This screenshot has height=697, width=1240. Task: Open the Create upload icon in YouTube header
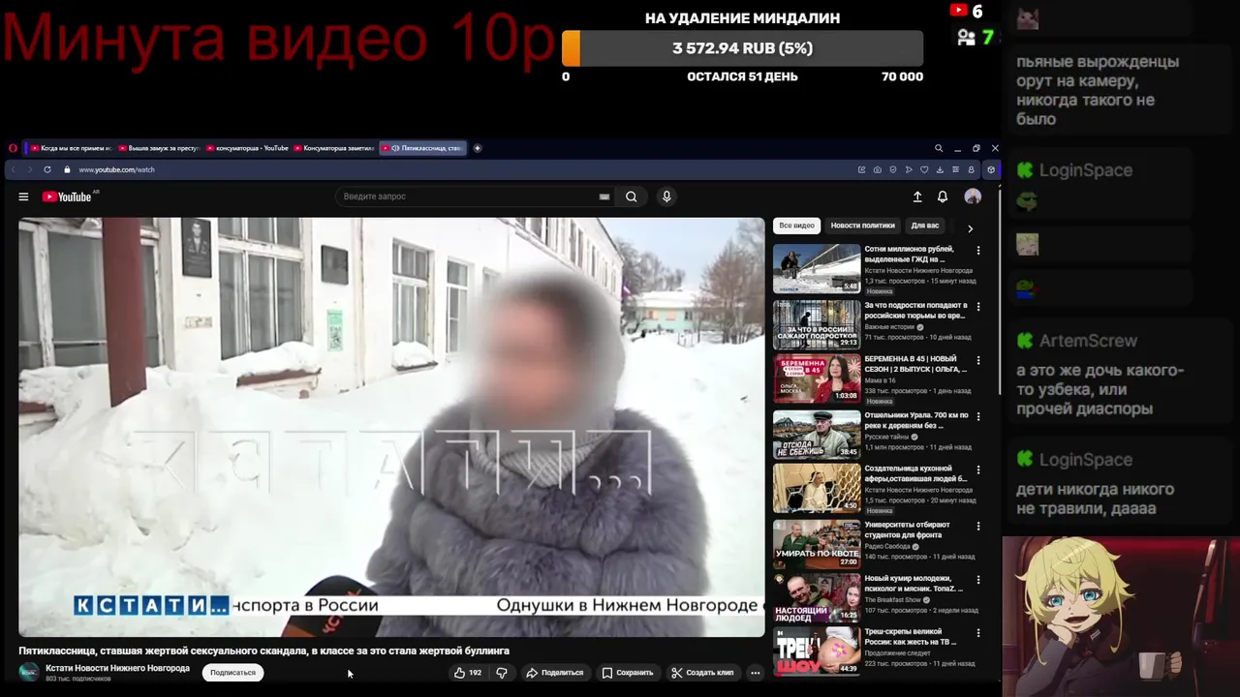[x=917, y=197]
